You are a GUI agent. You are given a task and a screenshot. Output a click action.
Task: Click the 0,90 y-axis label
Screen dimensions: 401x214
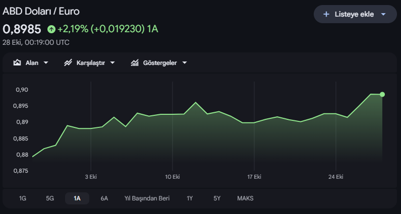click(x=22, y=90)
